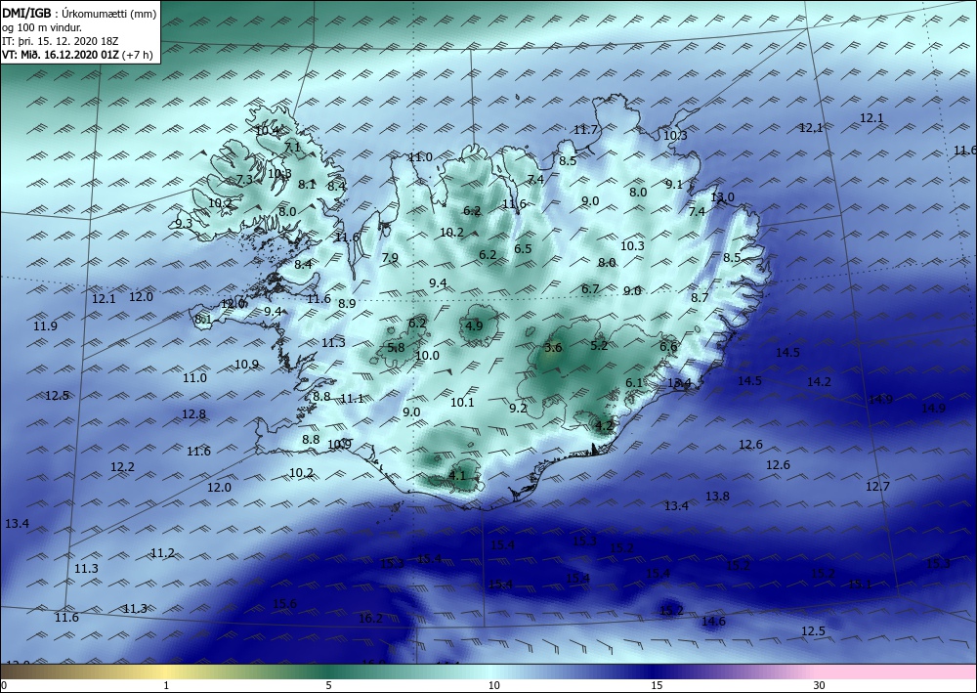Click the 'VT: Mið. 16.12.2020 01Z (+7 h)' line
Image resolution: width=977 pixels, height=693 pixels.
click(x=78, y=54)
